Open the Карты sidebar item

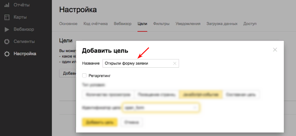click(20, 17)
